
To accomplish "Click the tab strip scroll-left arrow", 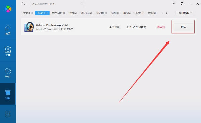I will click(162, 13).
